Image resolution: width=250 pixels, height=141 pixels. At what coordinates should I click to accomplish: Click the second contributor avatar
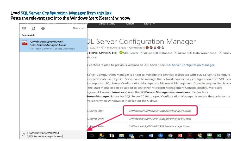[x=151, y=48]
